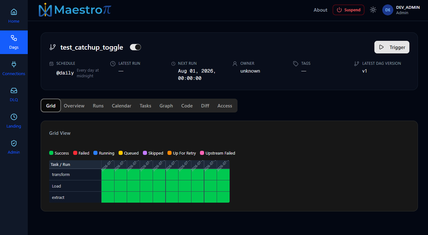Select the extract task row label
Viewport: 428px width, 235px height.
pyautogui.click(x=58, y=197)
